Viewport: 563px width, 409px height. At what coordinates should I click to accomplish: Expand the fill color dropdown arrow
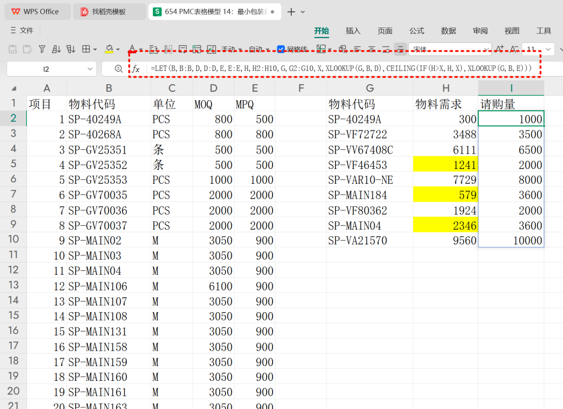118,49
